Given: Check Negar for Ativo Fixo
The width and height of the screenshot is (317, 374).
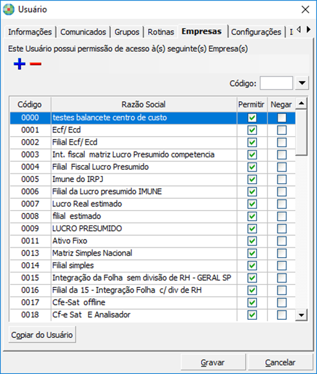Looking at the screenshot, I should click(282, 241).
